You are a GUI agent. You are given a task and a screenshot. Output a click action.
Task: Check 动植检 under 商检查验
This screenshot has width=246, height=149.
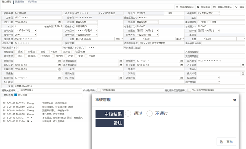26,52
